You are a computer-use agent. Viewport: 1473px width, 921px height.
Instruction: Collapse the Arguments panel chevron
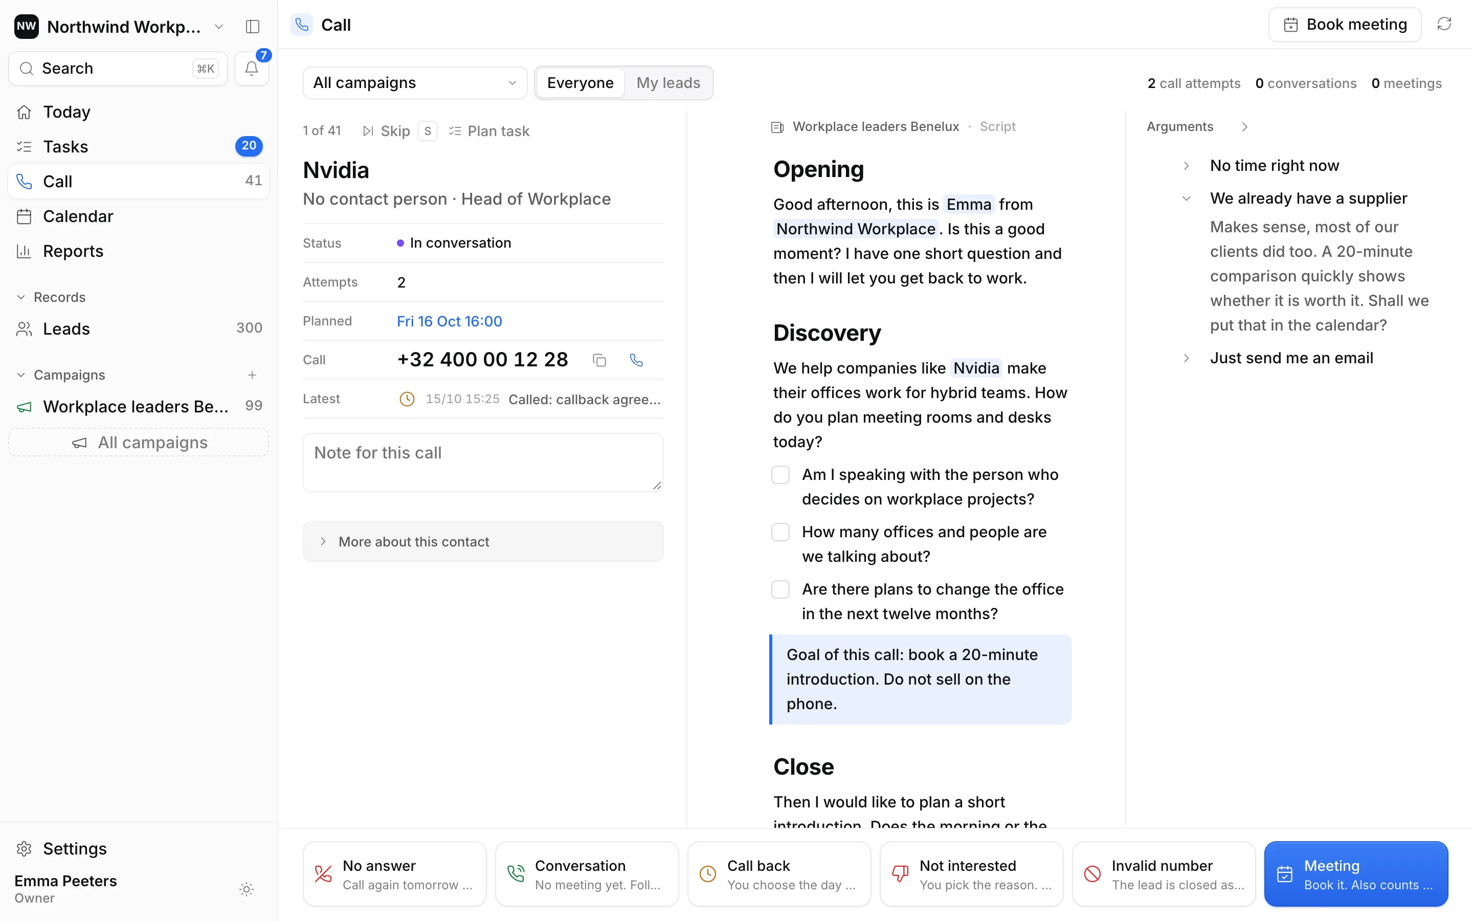[x=1244, y=127]
